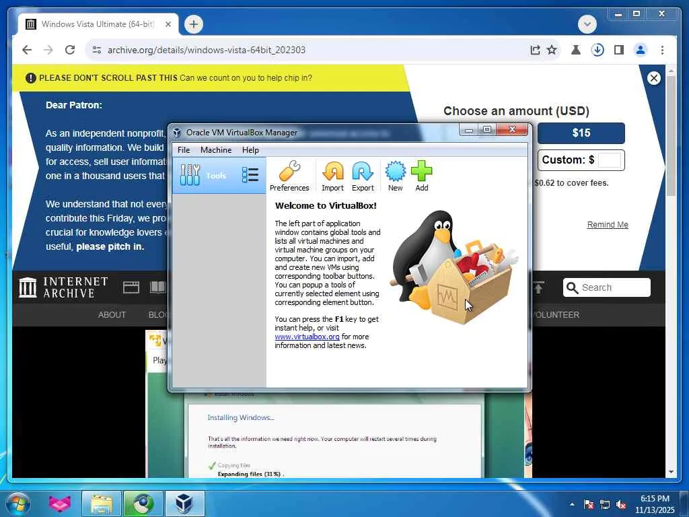Go back in the Chrome browser
The width and height of the screenshot is (689, 517).
coord(27,50)
